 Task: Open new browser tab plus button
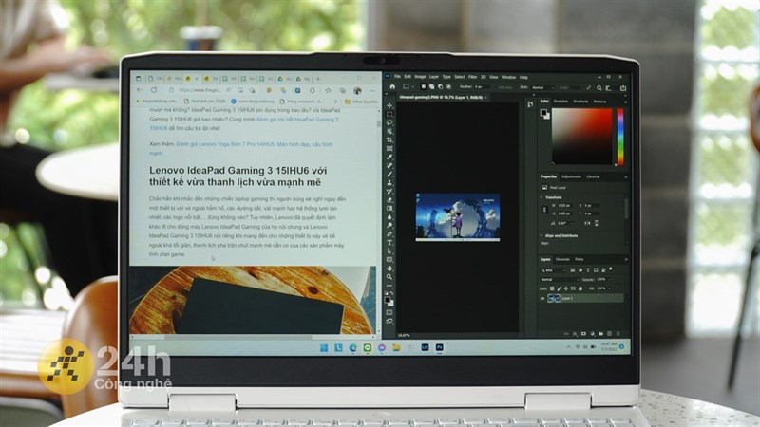click(x=318, y=79)
